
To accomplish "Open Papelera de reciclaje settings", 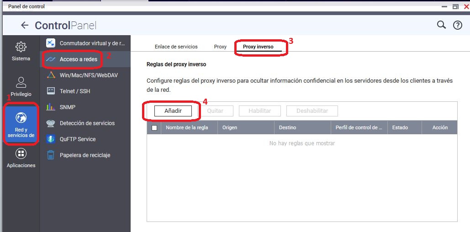I will tap(84, 155).
